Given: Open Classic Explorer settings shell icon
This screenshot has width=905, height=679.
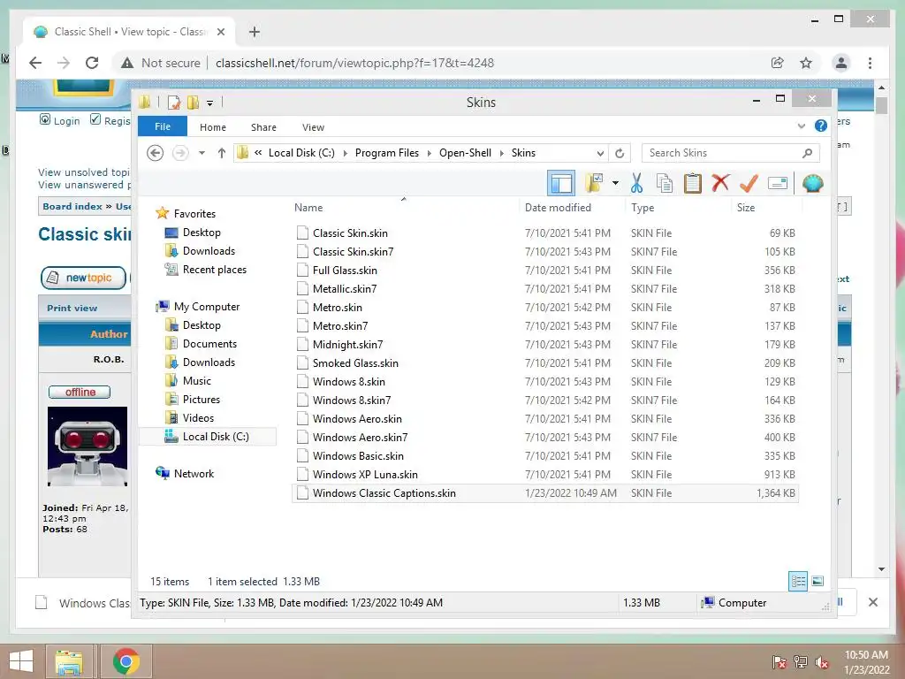Looking at the screenshot, I should pos(812,184).
